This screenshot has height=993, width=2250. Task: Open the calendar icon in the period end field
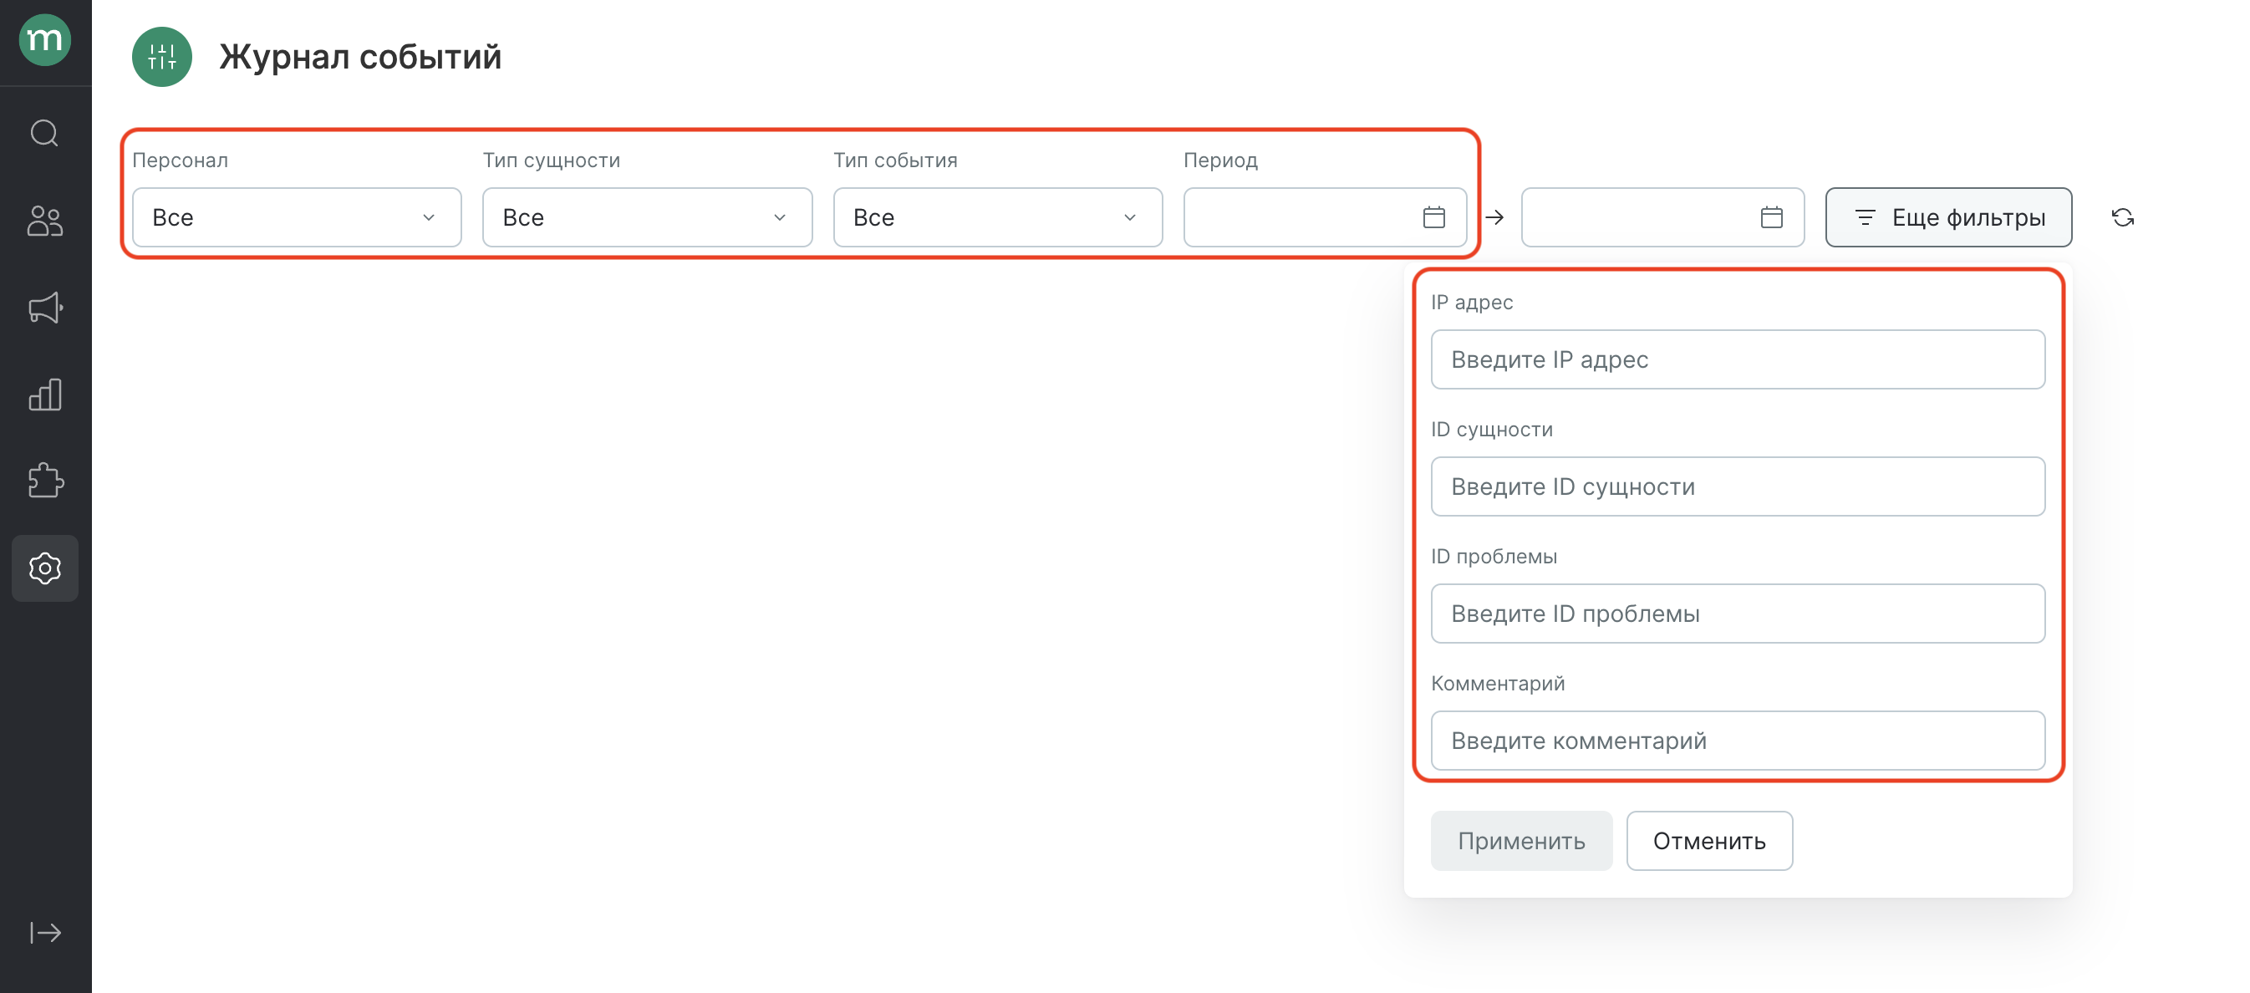coord(1772,217)
